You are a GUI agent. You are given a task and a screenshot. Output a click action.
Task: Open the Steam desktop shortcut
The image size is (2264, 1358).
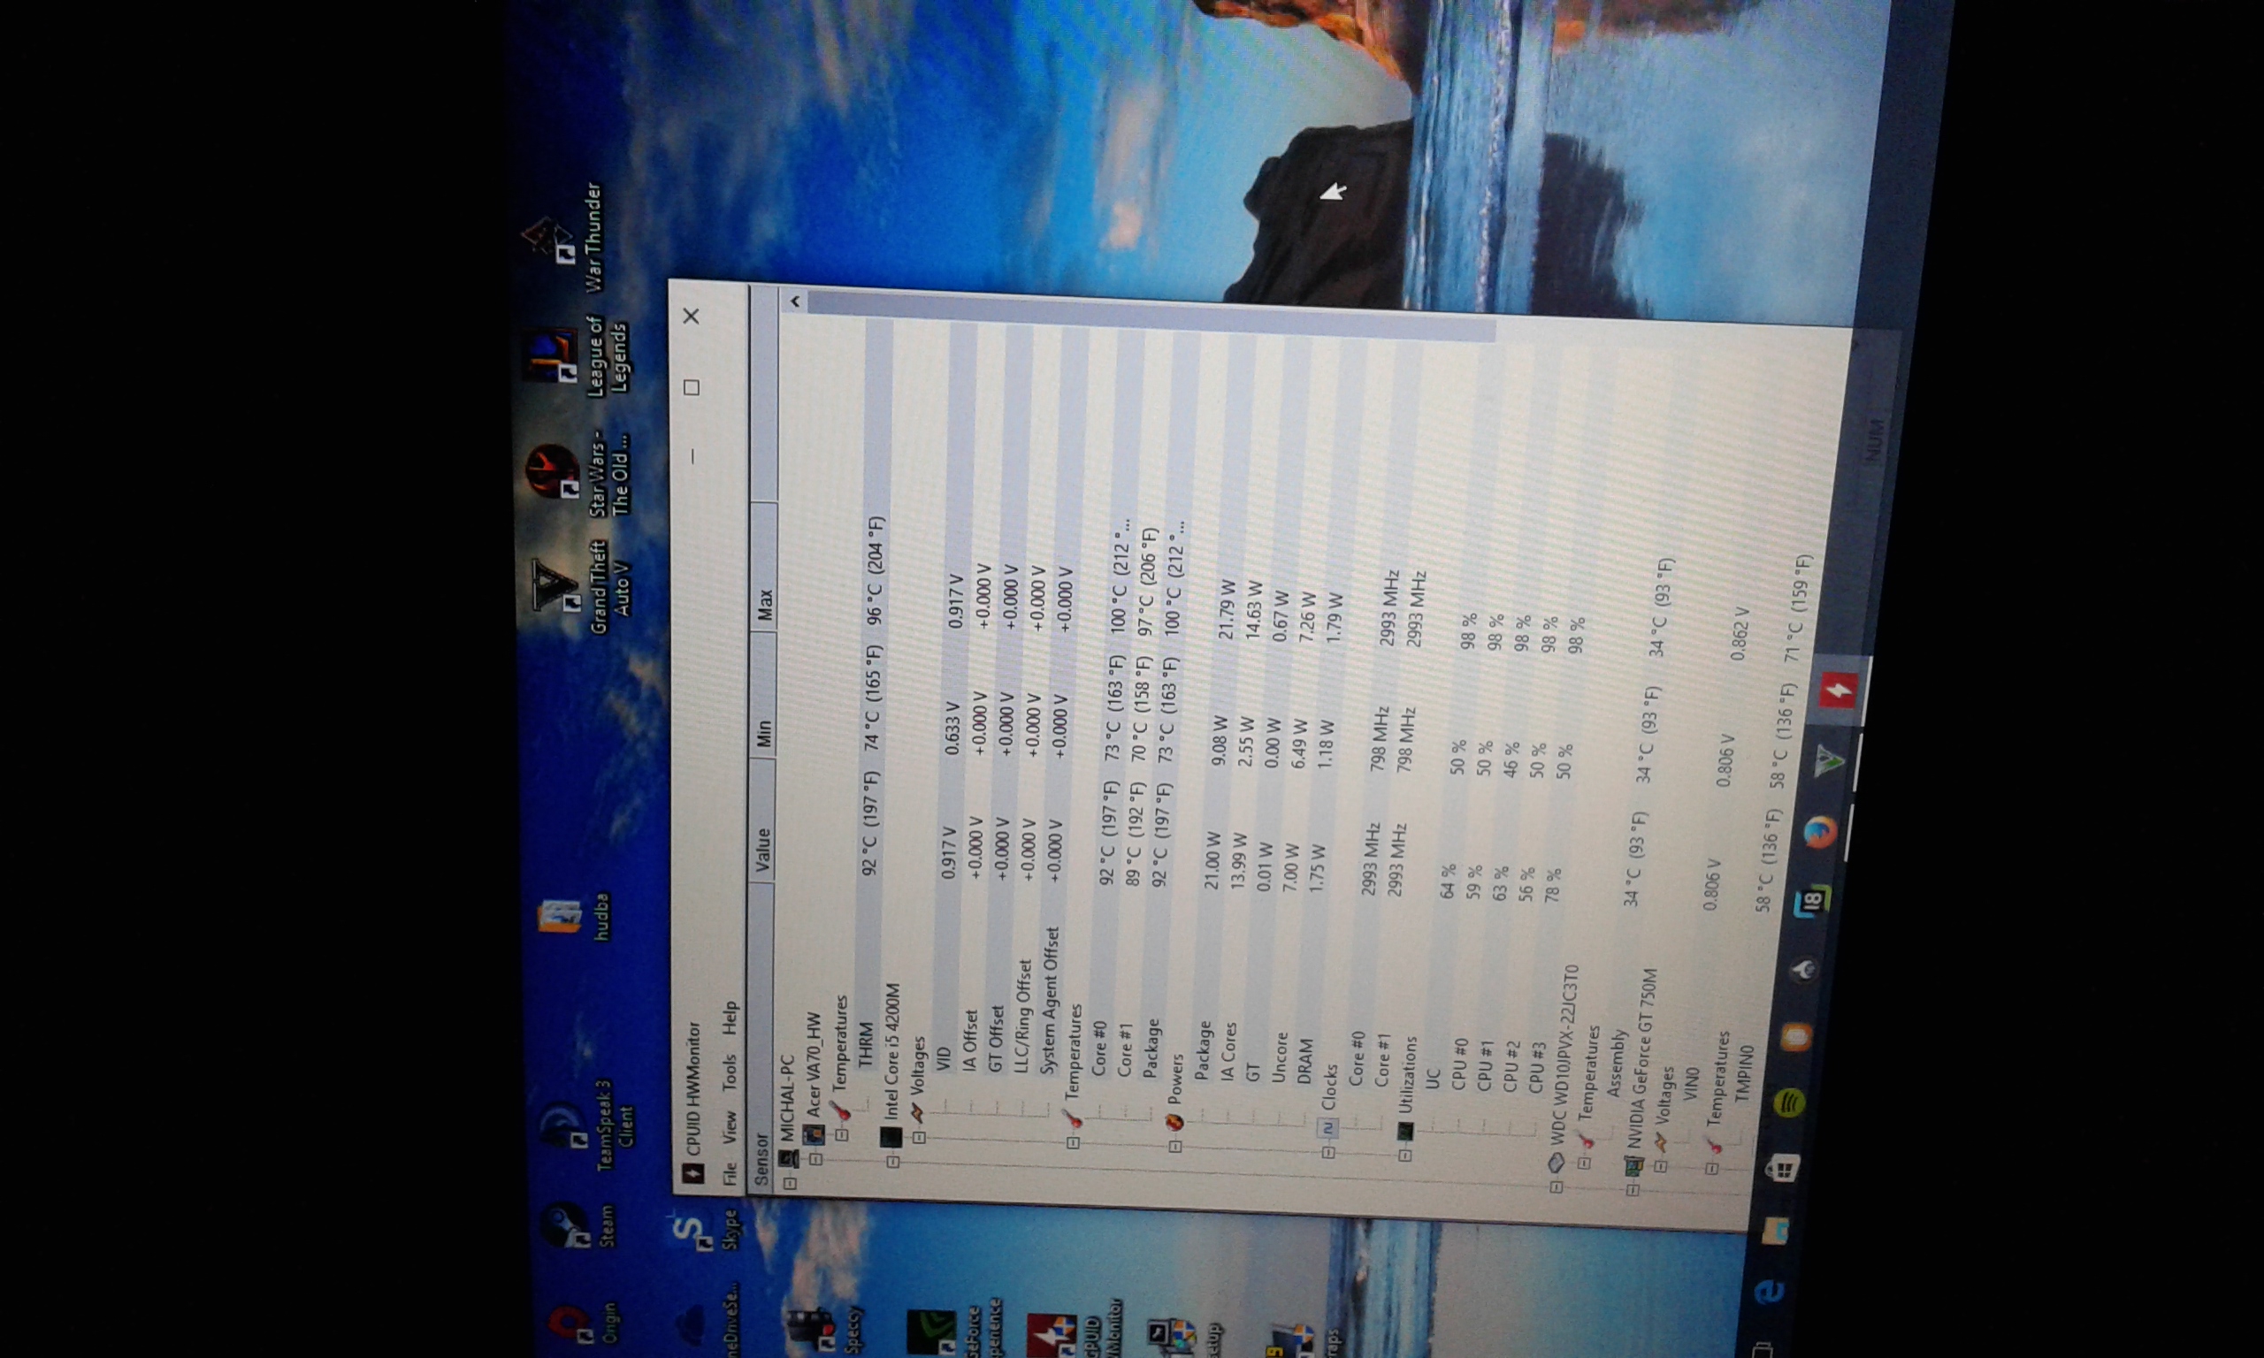point(564,1225)
